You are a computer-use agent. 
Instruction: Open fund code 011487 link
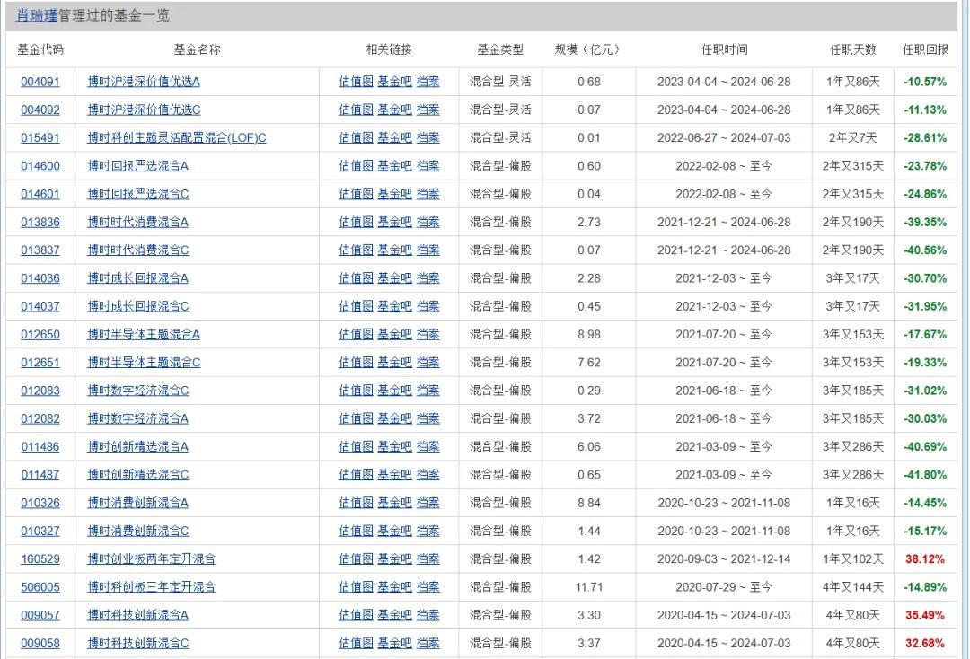tap(40, 475)
